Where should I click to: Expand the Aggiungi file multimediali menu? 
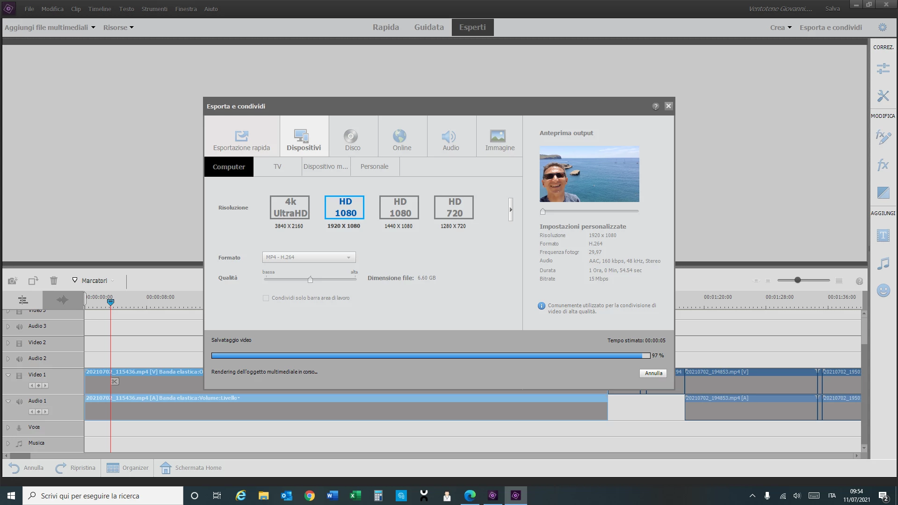coord(50,27)
